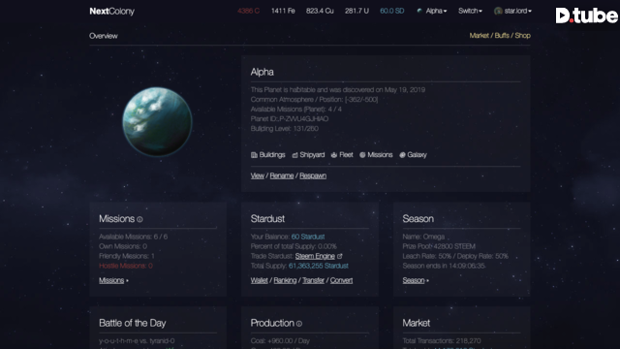Open the Banking link

285,280
